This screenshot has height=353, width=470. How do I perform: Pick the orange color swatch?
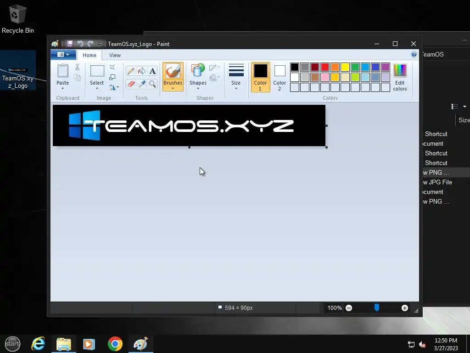click(x=335, y=67)
